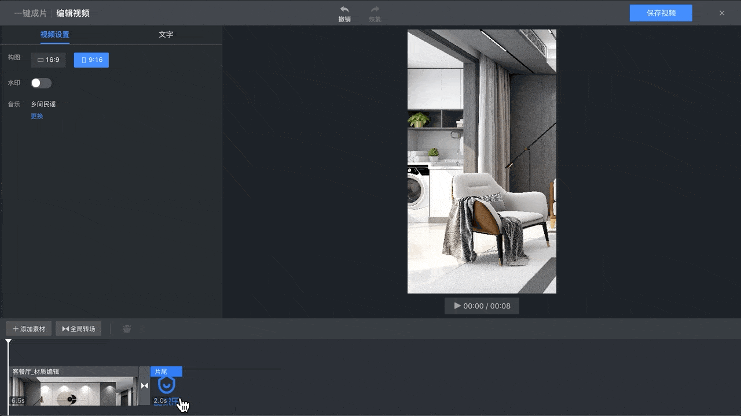Screen dimensions: 741x416
Task: Click 更换 to change the music
Action: point(37,116)
